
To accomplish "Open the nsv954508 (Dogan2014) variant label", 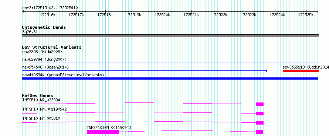I will click(45, 67).
